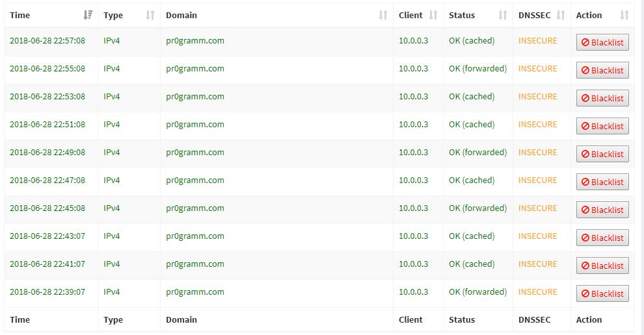Sort the table by Client arrows
Screen dimensions: 644x335
[x=433, y=15]
